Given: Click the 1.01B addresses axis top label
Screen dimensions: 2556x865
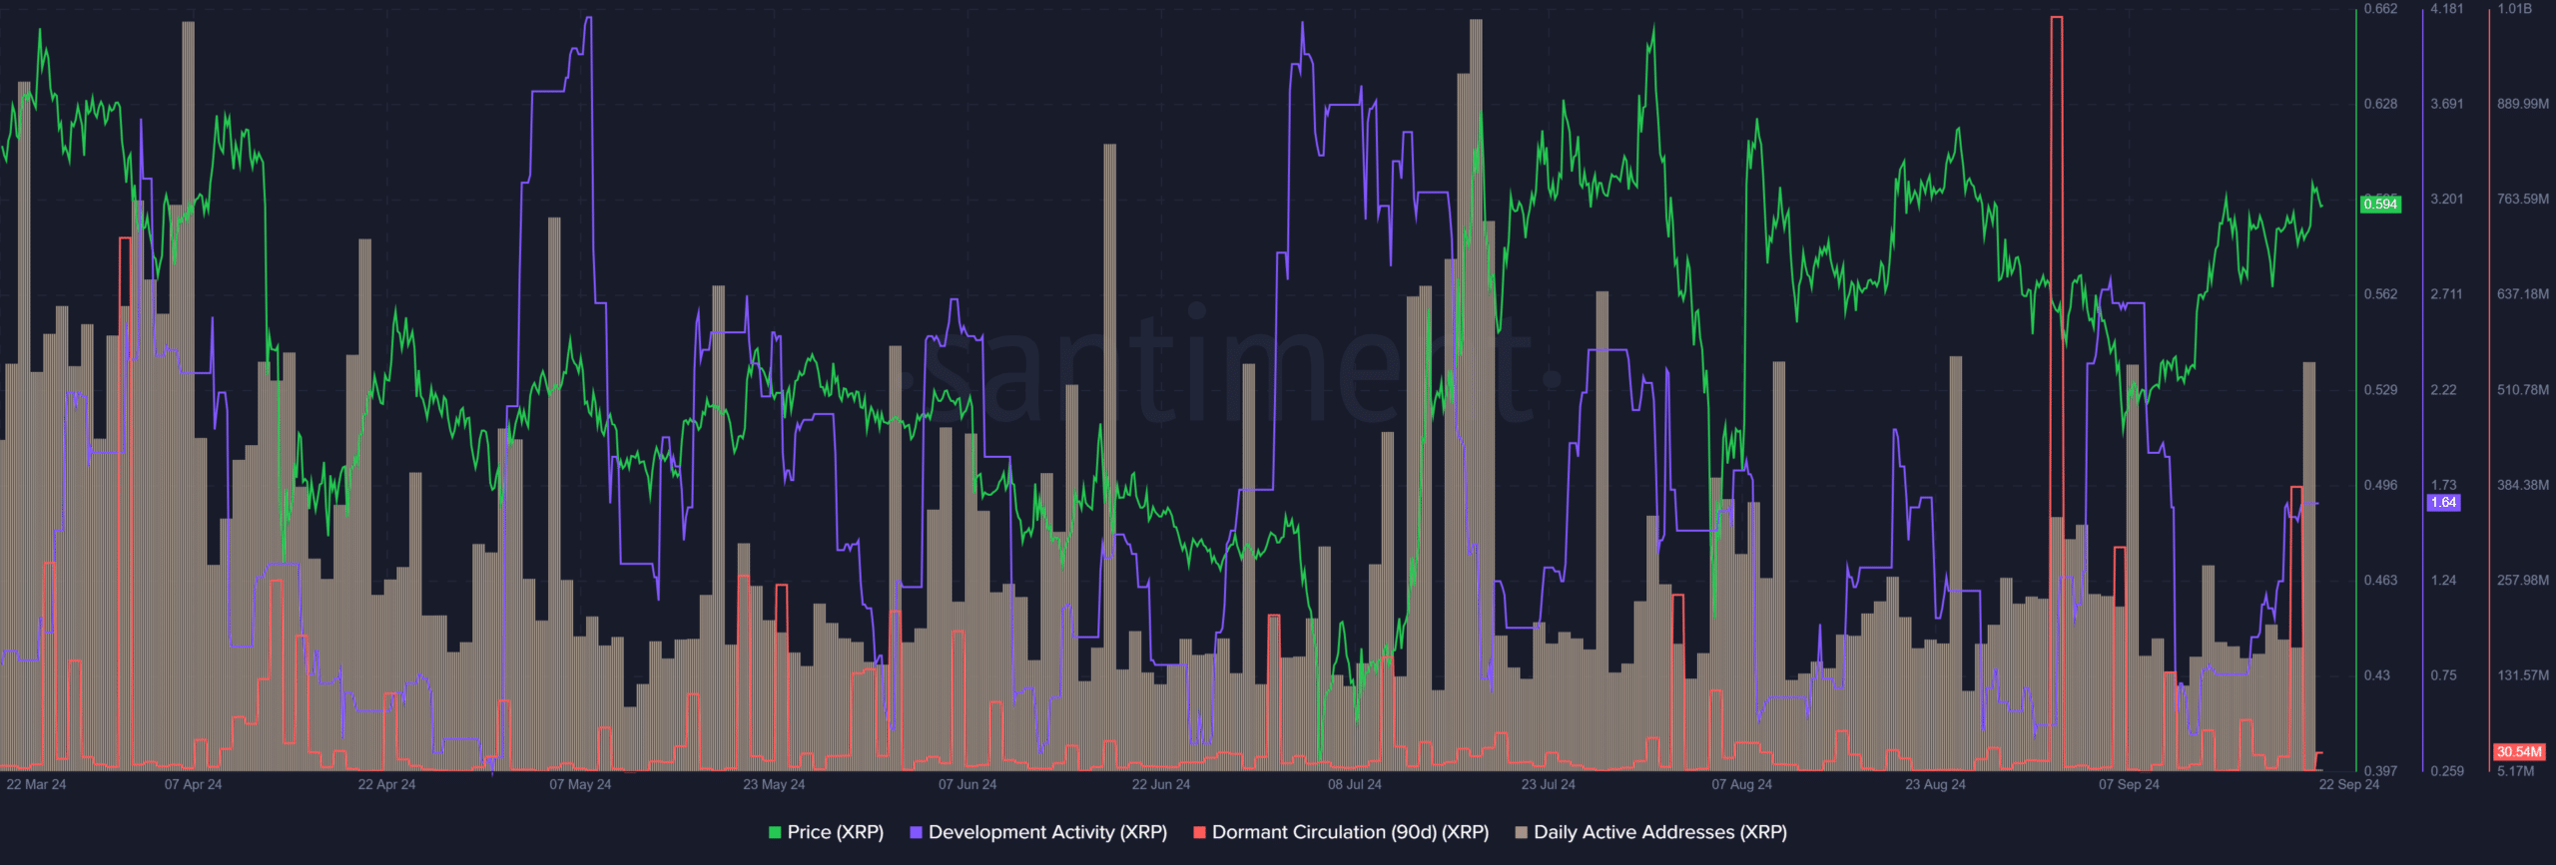Looking at the screenshot, I should [x=2514, y=9].
